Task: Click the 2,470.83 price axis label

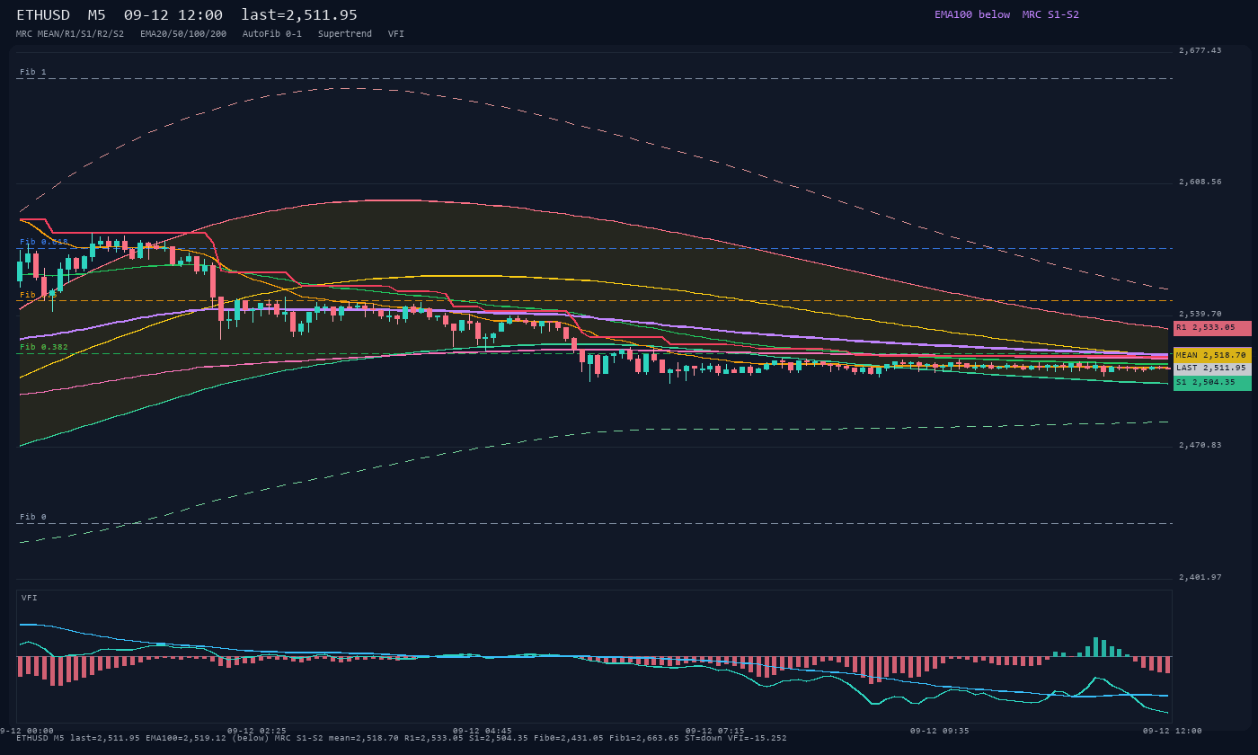Action: [1200, 445]
